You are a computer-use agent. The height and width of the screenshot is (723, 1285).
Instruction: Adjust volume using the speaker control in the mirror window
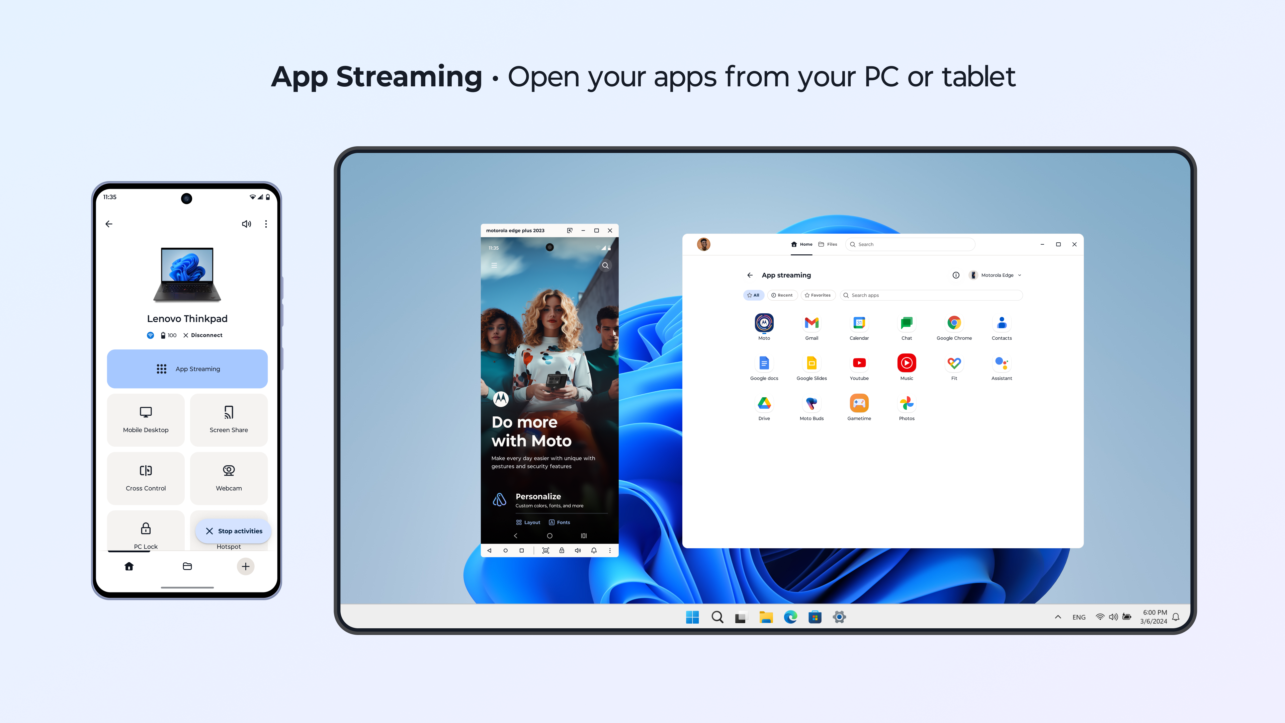tap(578, 550)
